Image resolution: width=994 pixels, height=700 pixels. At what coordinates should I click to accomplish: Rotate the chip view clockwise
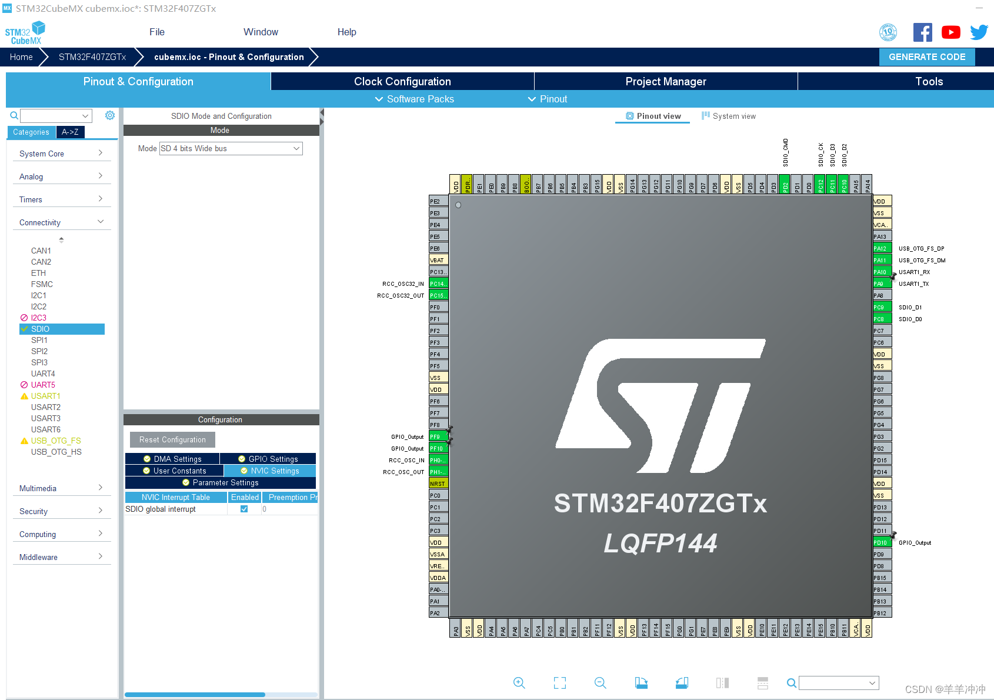[641, 683]
